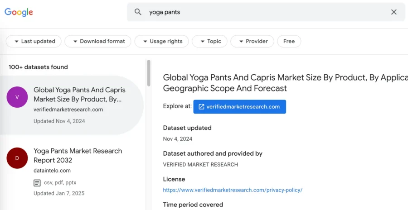Open the privacy-policy license link
Viewport: 408px width, 210px height.
point(233,190)
